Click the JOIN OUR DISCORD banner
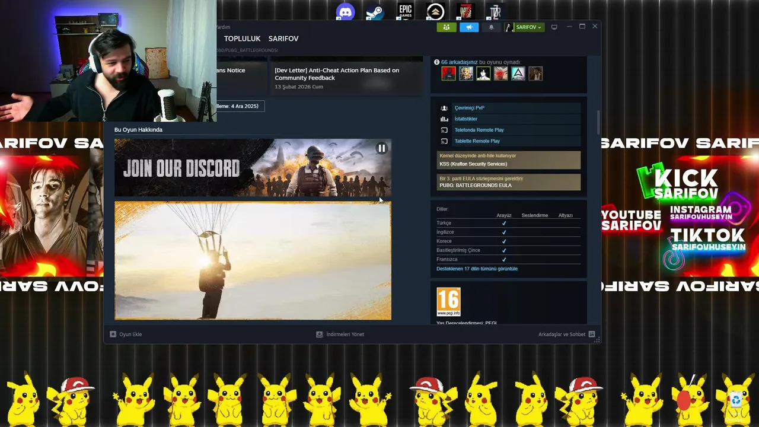 tap(253, 168)
